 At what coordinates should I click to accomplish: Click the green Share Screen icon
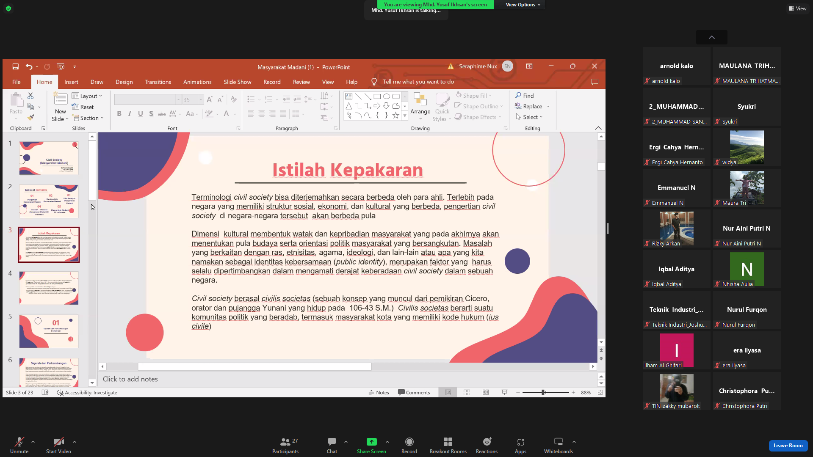point(371,442)
